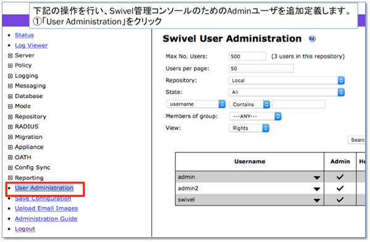
Task: Click the Search button
Action: 356,140
